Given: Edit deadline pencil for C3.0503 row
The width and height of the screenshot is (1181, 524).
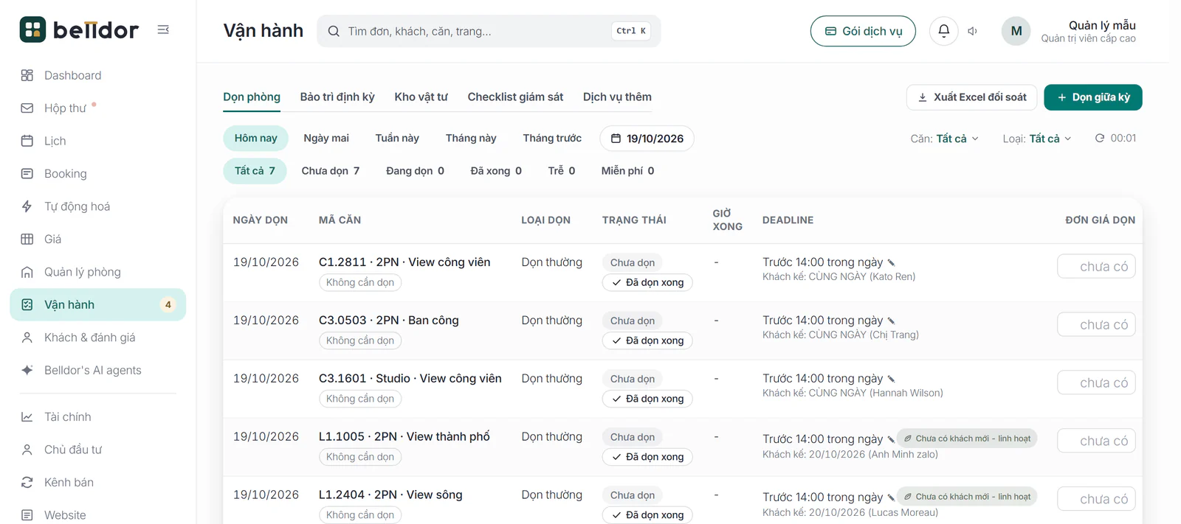Looking at the screenshot, I should tap(891, 321).
